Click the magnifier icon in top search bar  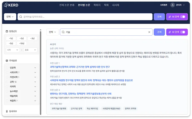21,17
